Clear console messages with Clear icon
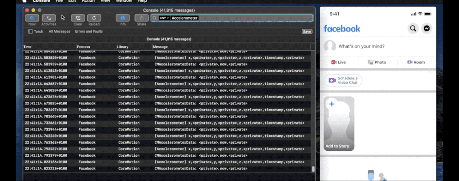This screenshot has width=459, height=181. pyautogui.click(x=78, y=18)
